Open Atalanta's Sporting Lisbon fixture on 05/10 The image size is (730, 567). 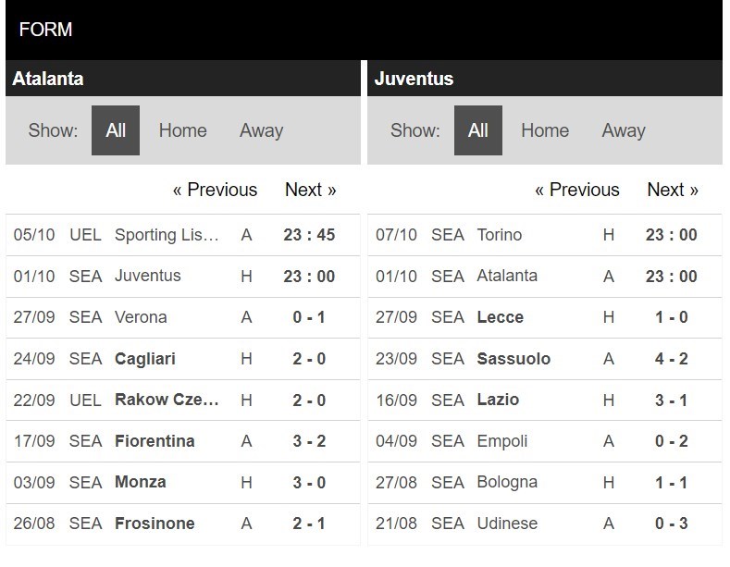tap(167, 235)
